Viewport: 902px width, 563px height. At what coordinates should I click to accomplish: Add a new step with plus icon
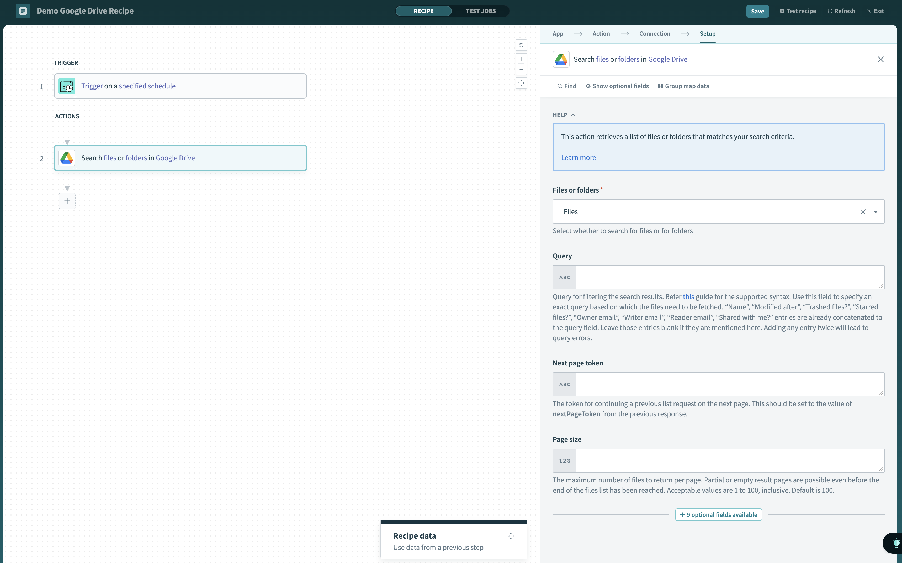(x=67, y=201)
